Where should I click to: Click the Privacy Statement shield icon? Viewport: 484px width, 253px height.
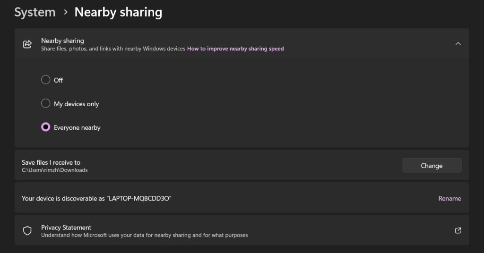pos(27,230)
